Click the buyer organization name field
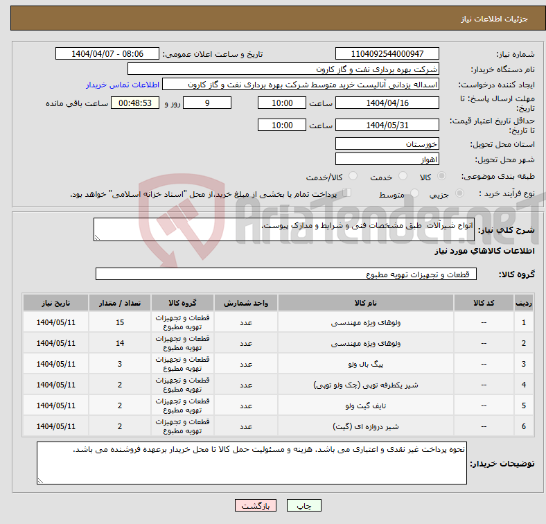The image size is (546, 524). (283, 69)
